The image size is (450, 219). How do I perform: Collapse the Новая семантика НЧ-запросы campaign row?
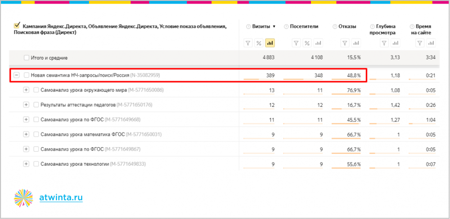pos(17,75)
